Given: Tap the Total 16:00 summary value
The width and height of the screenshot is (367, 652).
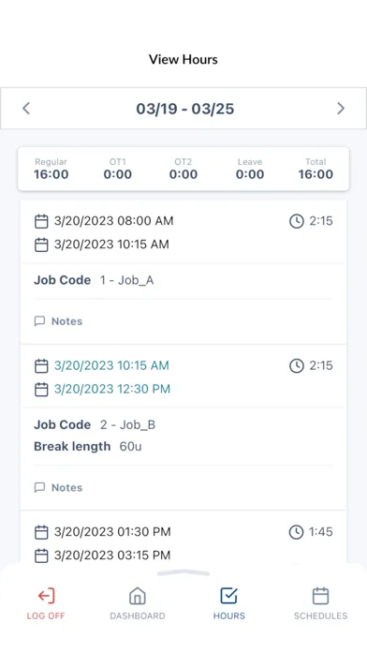Looking at the screenshot, I should [316, 174].
